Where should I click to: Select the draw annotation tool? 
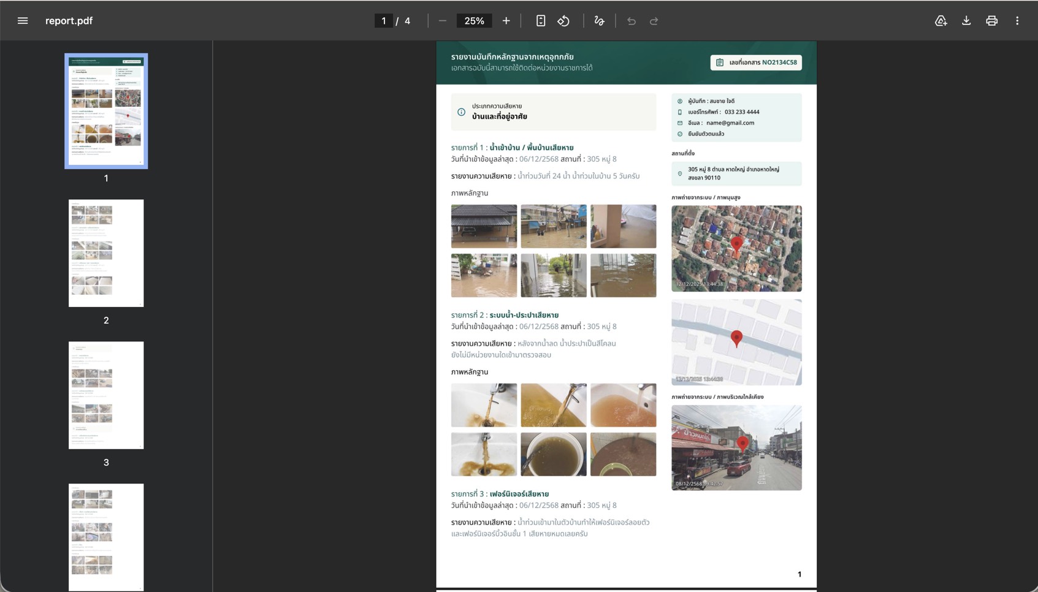click(599, 21)
